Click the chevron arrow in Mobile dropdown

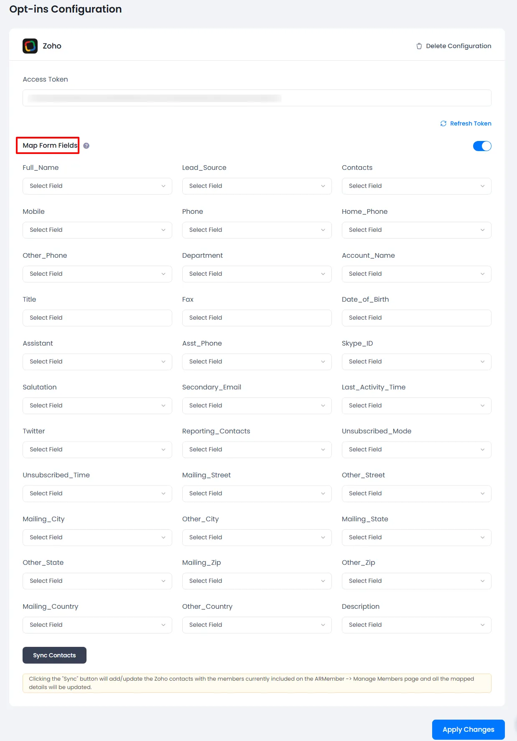[x=163, y=230]
